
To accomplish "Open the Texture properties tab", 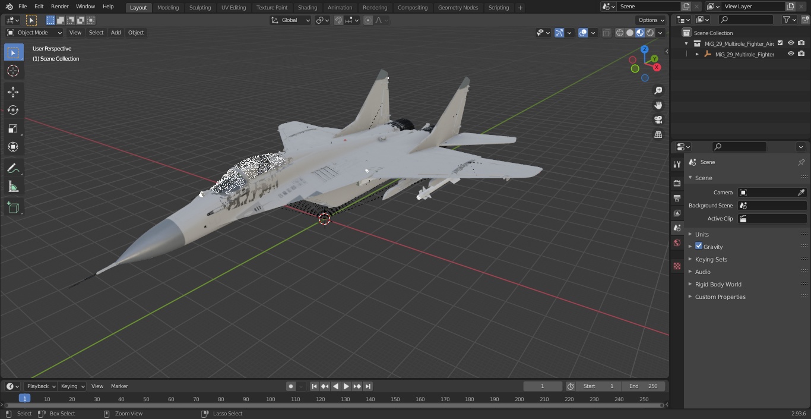I will pyautogui.click(x=677, y=266).
